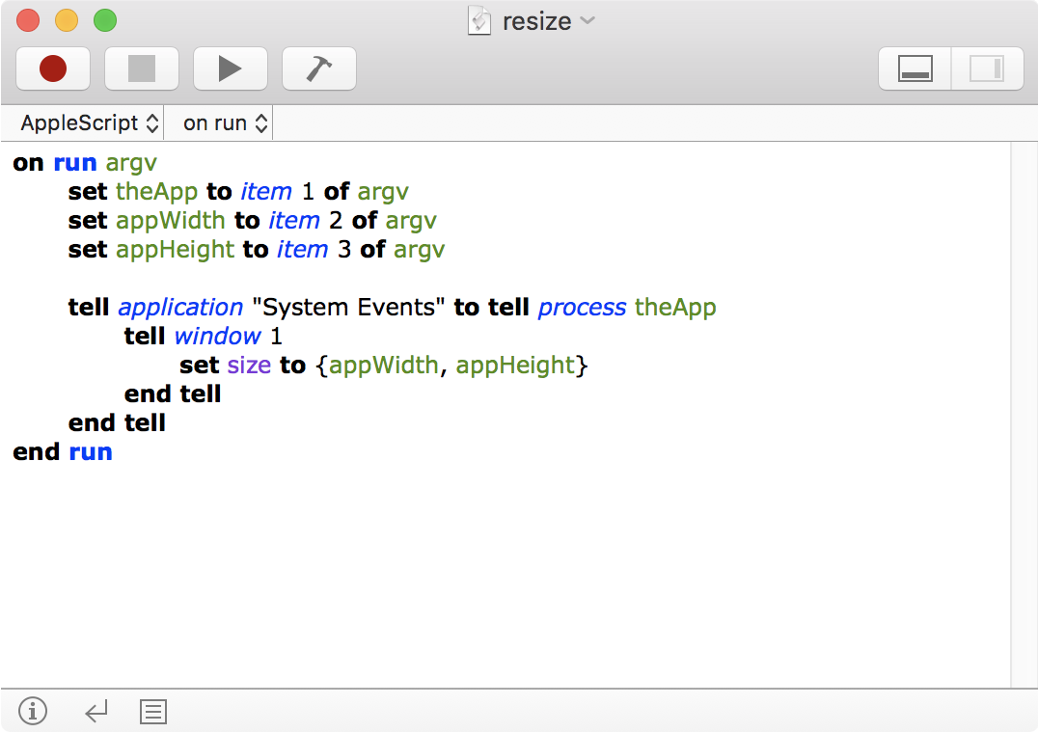Toggle the bottom accessory pane view
The width and height of the screenshot is (1038, 733).
(914, 68)
